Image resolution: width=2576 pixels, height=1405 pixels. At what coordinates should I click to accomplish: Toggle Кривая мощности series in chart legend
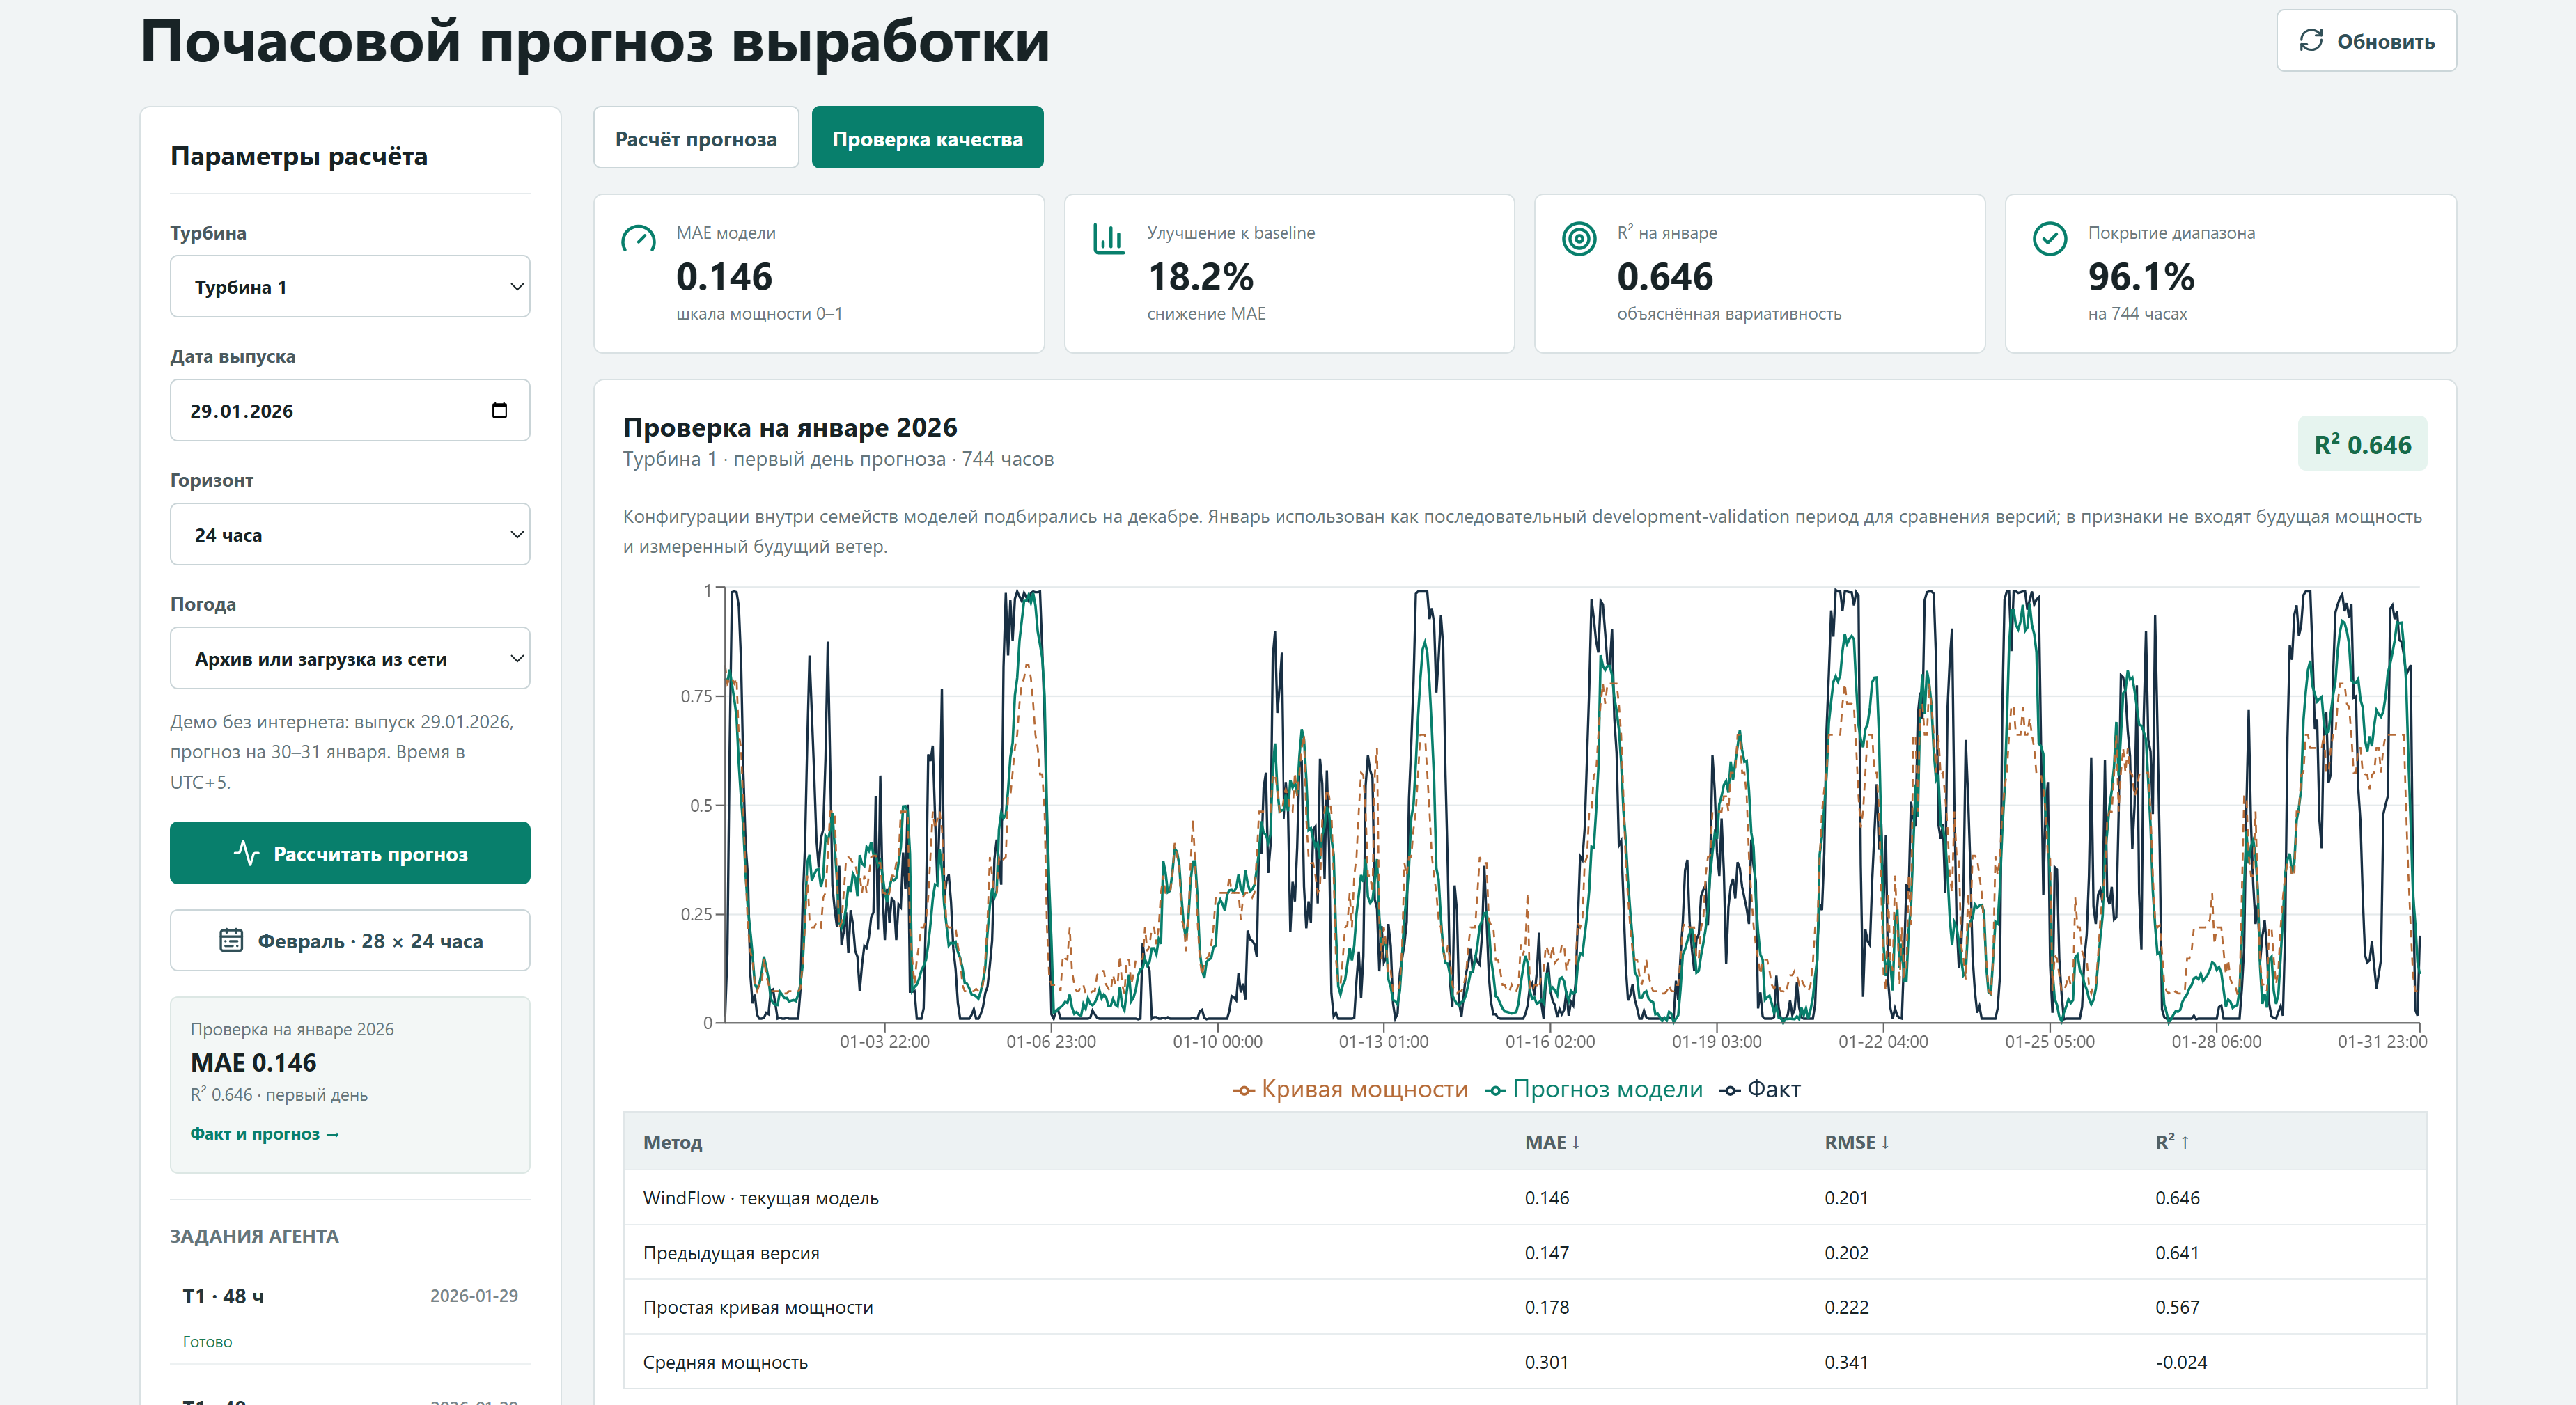point(1350,1089)
